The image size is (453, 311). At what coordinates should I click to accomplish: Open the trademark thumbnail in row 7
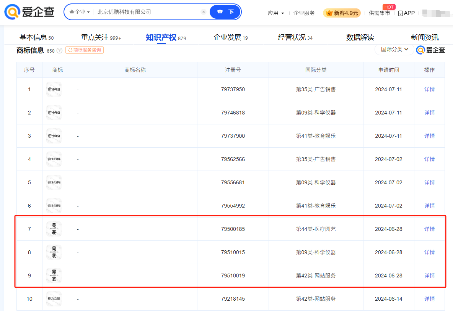(x=54, y=229)
